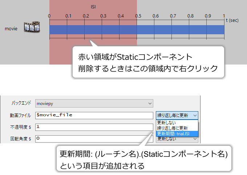Choose 更新しない in the dropdown list
This screenshot has height=175, width=247.
(177, 122)
